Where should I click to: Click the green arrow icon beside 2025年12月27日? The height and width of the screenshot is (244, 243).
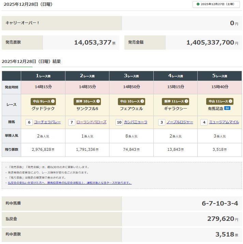[198, 4]
